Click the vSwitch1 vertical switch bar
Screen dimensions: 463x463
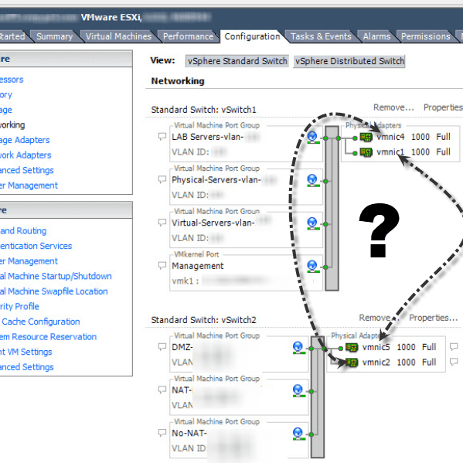[x=332, y=209]
